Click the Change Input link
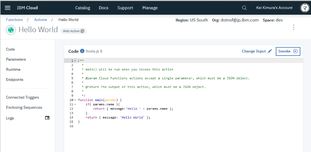Viewport: 311px width, 152px height. (254, 51)
